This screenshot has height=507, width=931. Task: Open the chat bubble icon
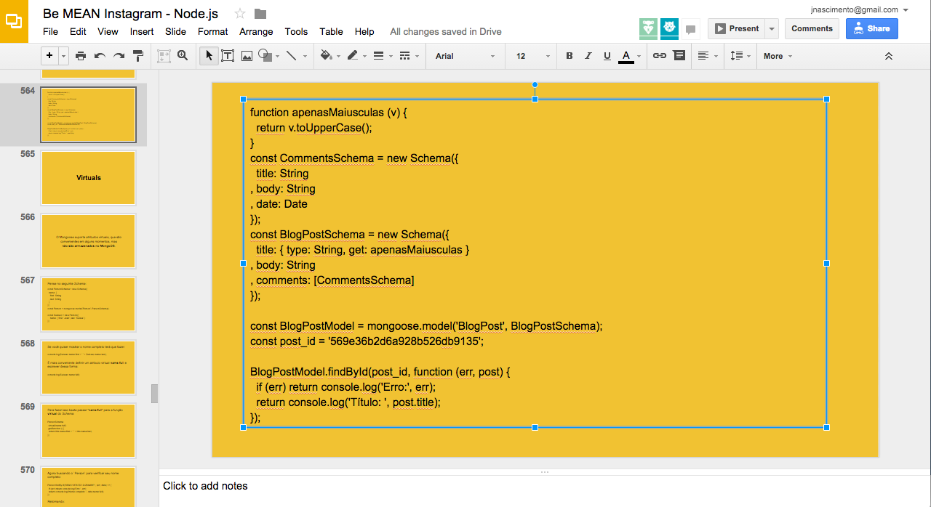pyautogui.click(x=690, y=29)
